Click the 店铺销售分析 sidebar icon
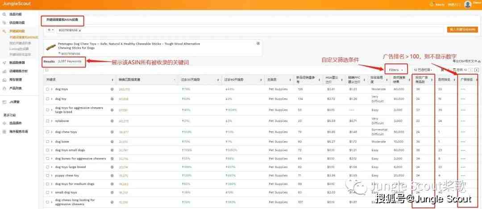 [4, 71]
